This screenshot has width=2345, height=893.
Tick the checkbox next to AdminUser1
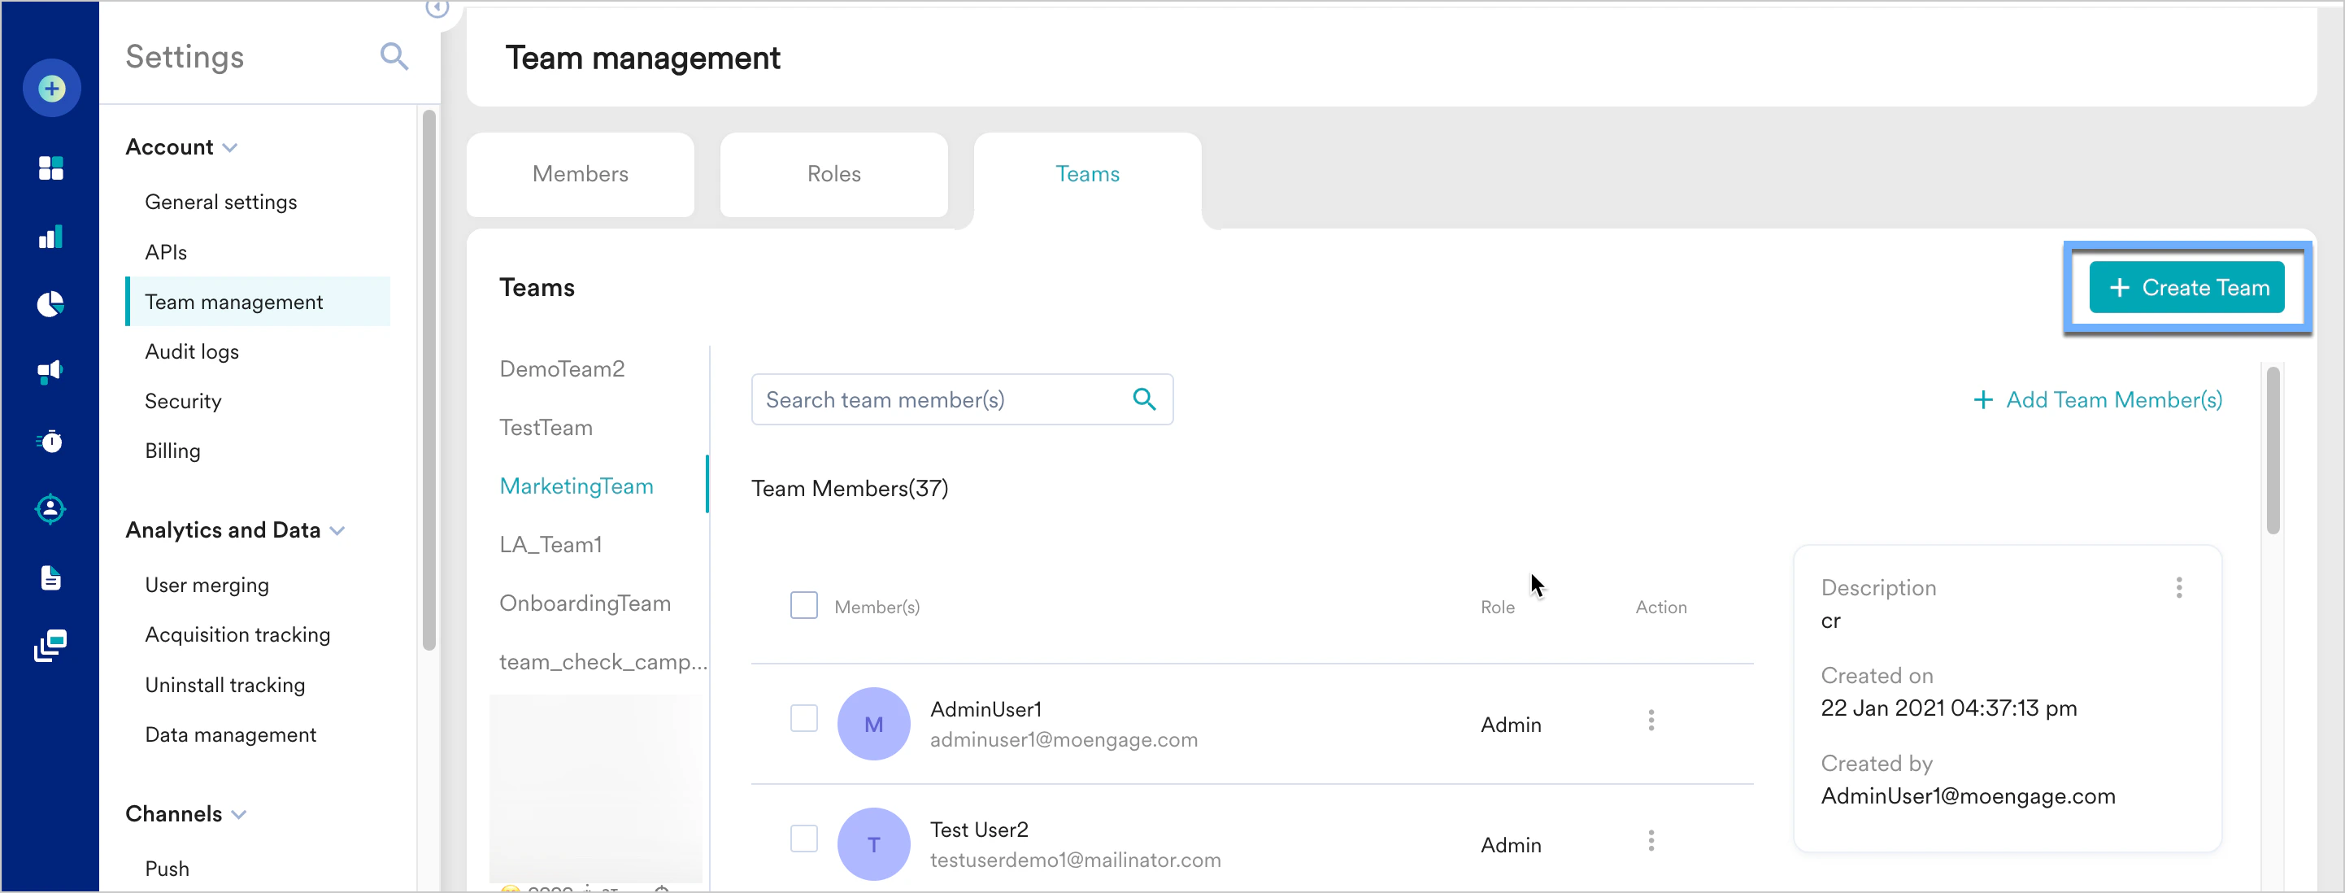803,718
